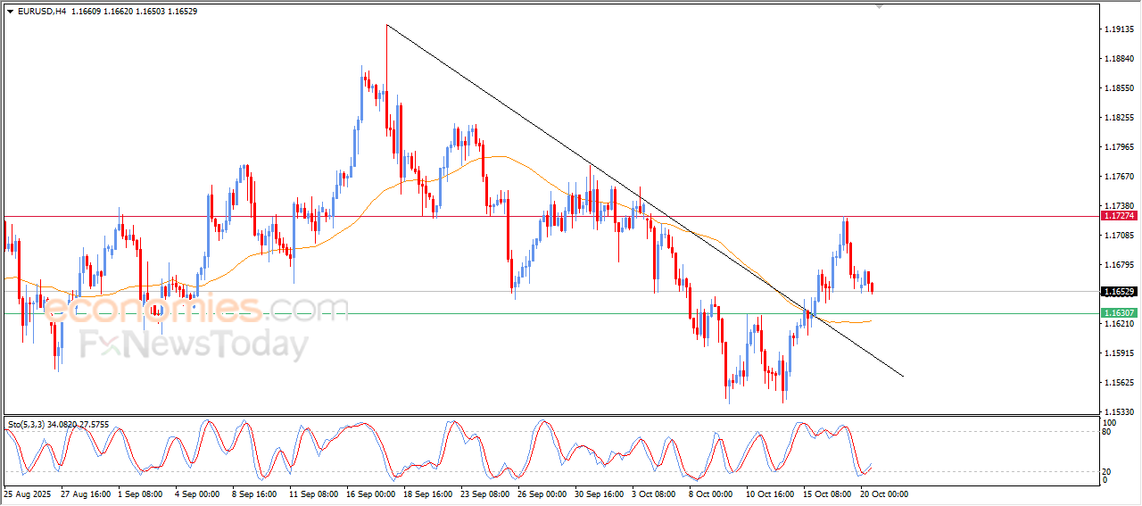1142x506 pixels.
Task: Open the small arrow beside EURUSD,H4 title
Action: tap(10, 12)
